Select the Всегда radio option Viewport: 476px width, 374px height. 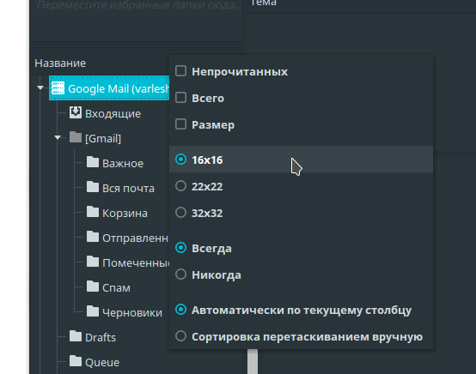[x=181, y=248]
